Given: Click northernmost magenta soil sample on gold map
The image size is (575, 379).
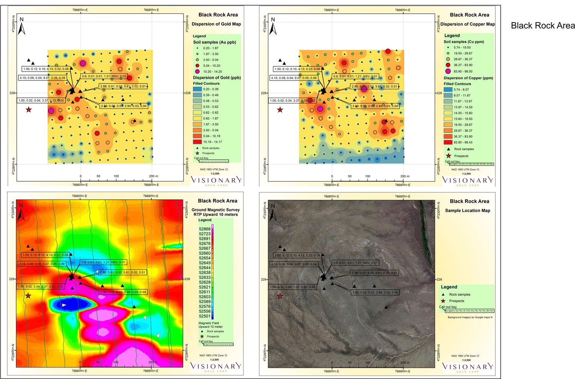Looking at the screenshot, I should click(x=83, y=63).
